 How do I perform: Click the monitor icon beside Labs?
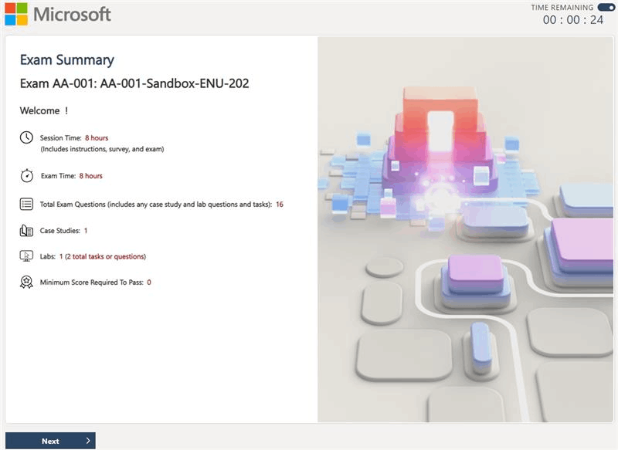[26, 256]
